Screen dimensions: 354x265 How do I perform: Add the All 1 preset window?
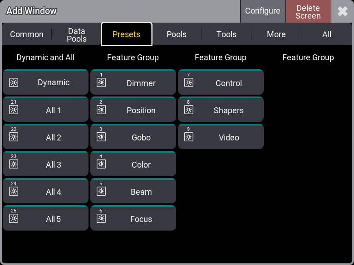tap(45, 109)
